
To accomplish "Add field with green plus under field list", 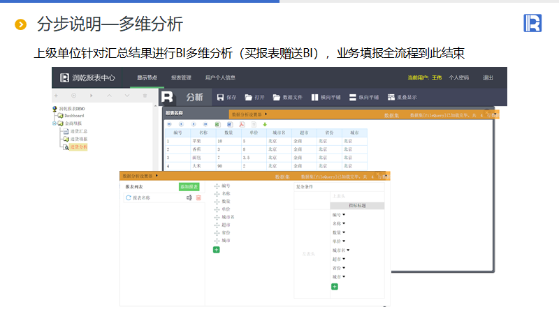I will coord(217,250).
